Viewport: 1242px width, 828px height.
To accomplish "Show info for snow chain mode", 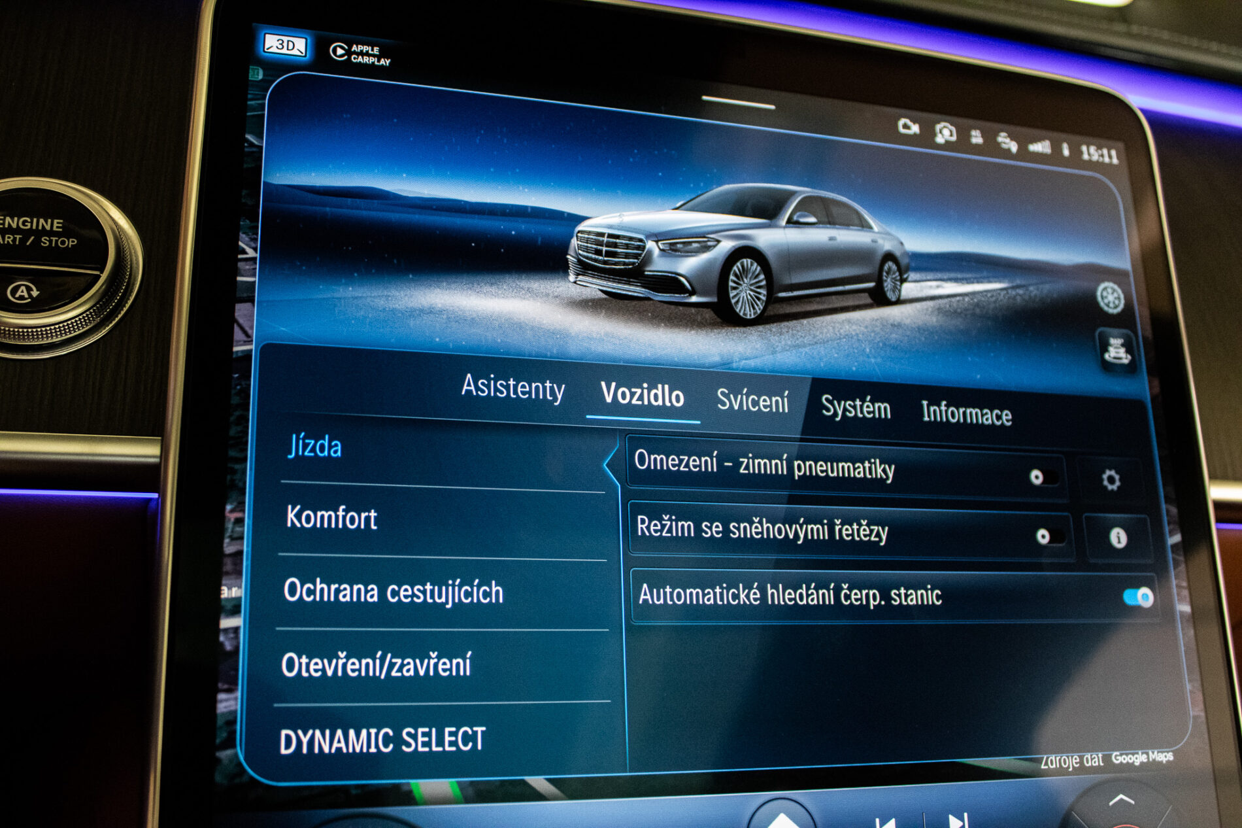I will point(1118,538).
